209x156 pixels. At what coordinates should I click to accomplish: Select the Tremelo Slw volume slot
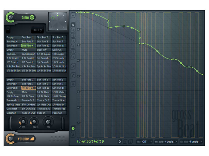pos(44,109)
